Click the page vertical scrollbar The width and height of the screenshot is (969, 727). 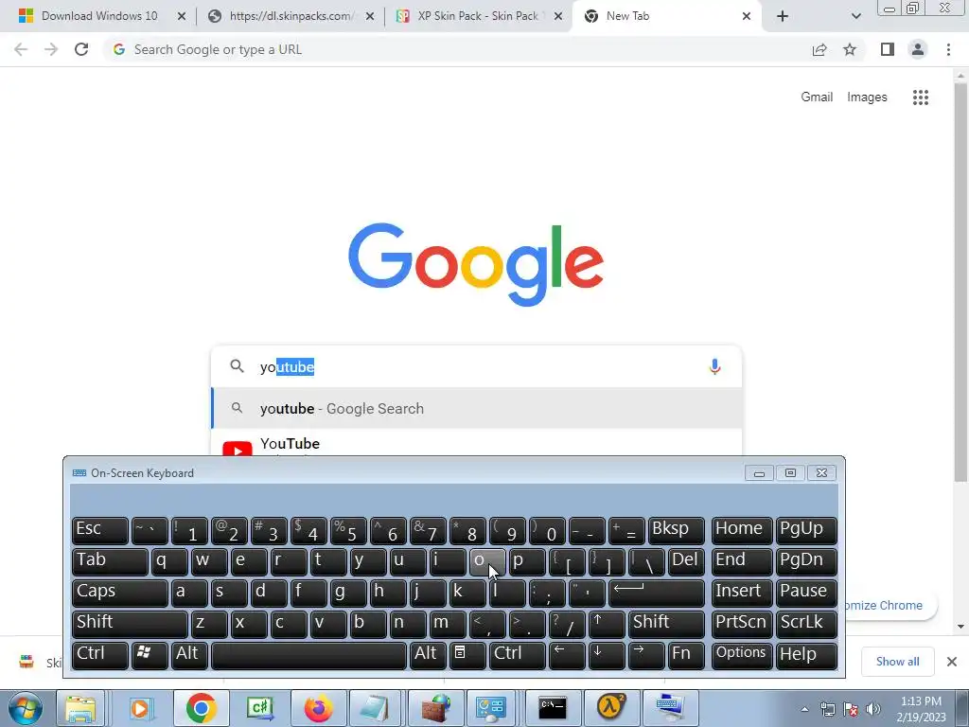click(x=960, y=284)
